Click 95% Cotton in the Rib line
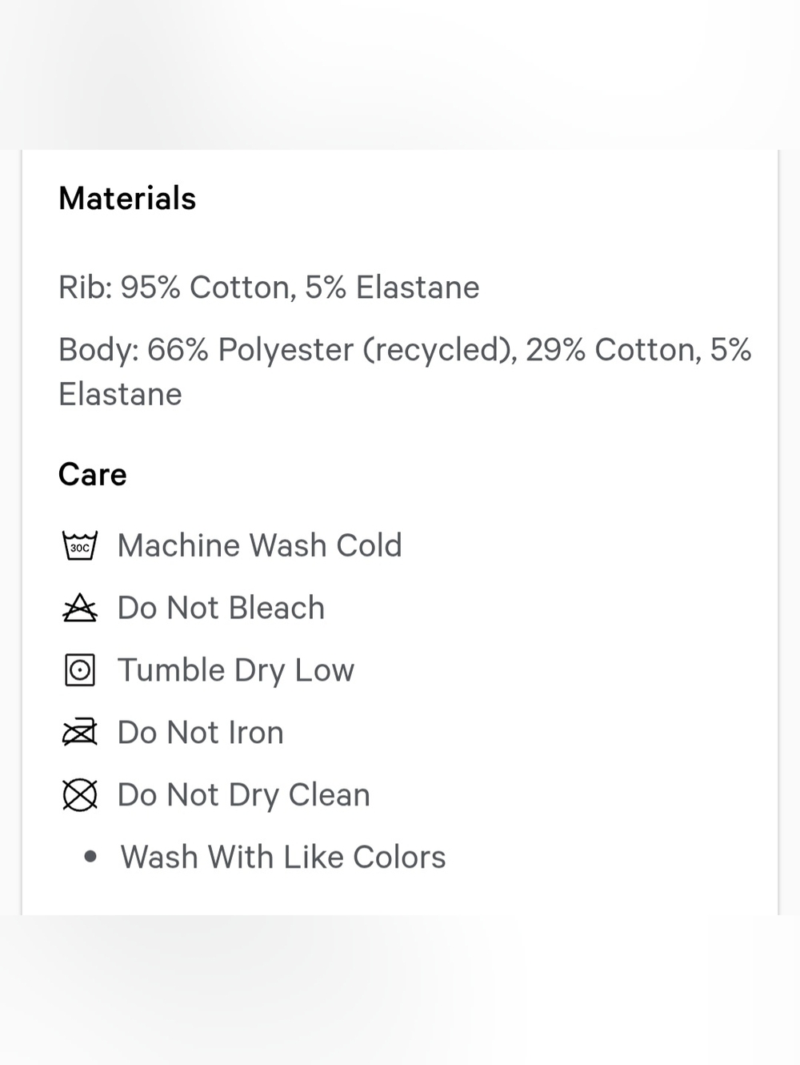This screenshot has height=1065, width=800. click(206, 287)
